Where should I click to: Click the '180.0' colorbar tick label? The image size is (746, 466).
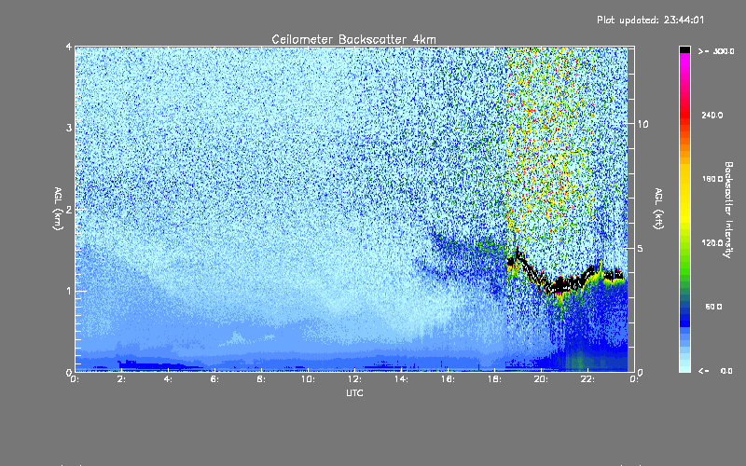(x=712, y=179)
